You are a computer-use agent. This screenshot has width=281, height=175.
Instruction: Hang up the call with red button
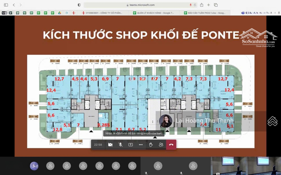pos(171,145)
